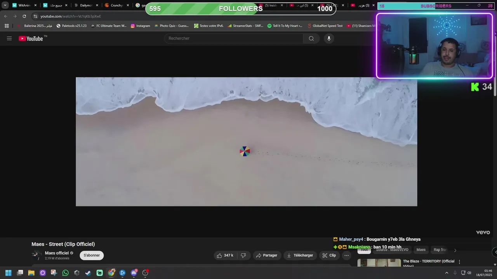Open the FC Ultimate Team bookmark
The height and width of the screenshot is (279, 497).
point(109,26)
